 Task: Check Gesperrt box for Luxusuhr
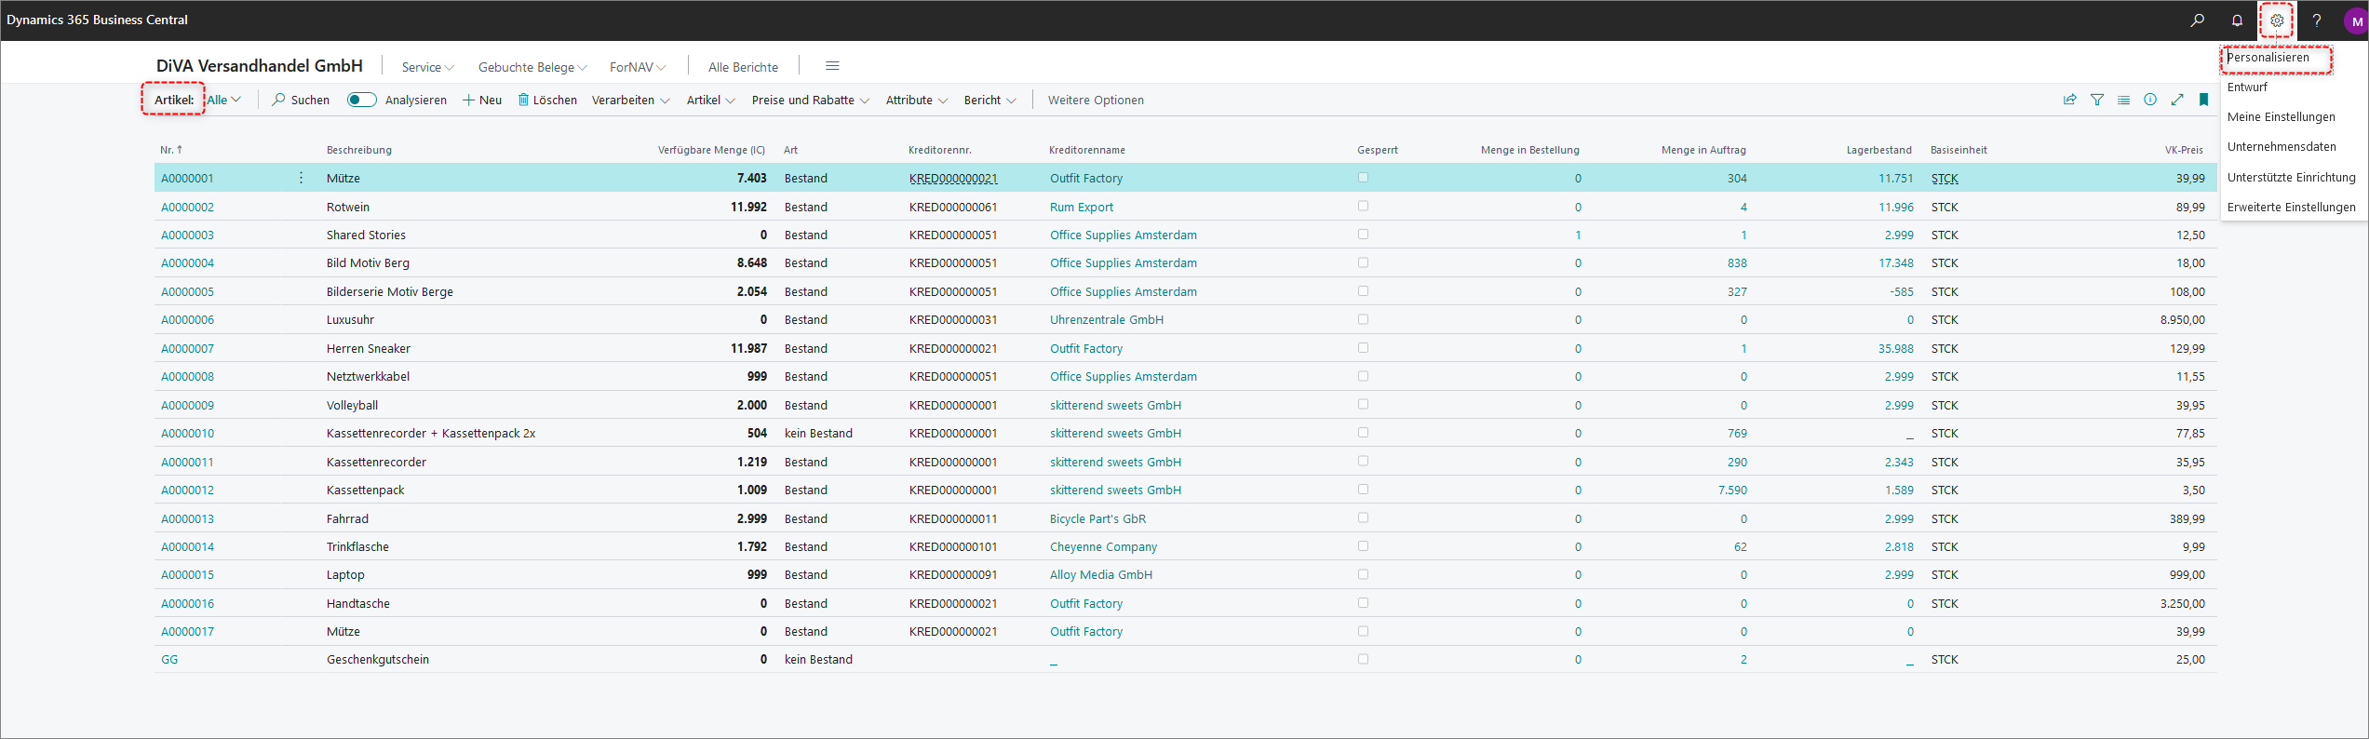(1363, 319)
